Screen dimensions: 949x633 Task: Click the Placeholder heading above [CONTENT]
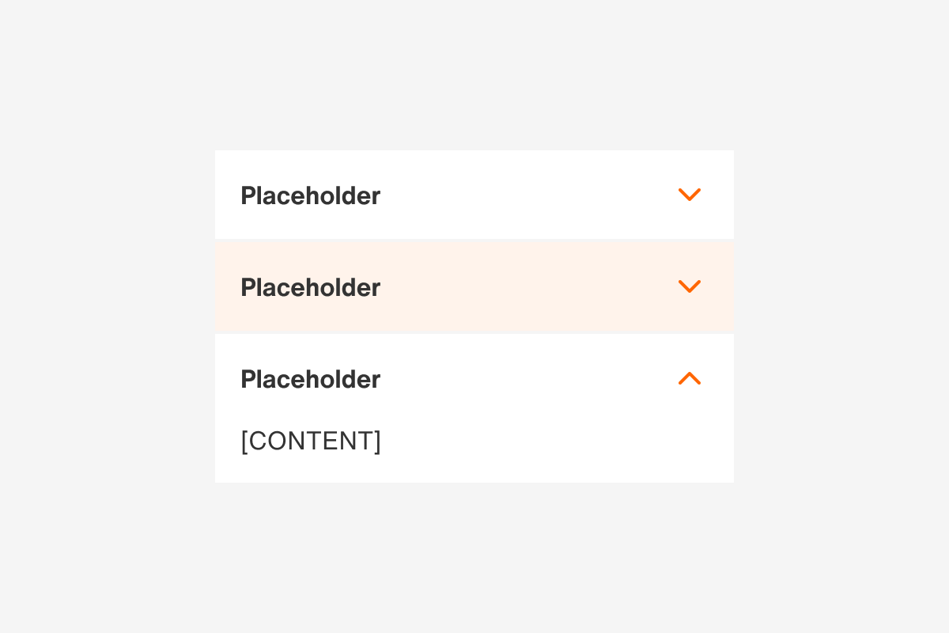[x=310, y=379]
